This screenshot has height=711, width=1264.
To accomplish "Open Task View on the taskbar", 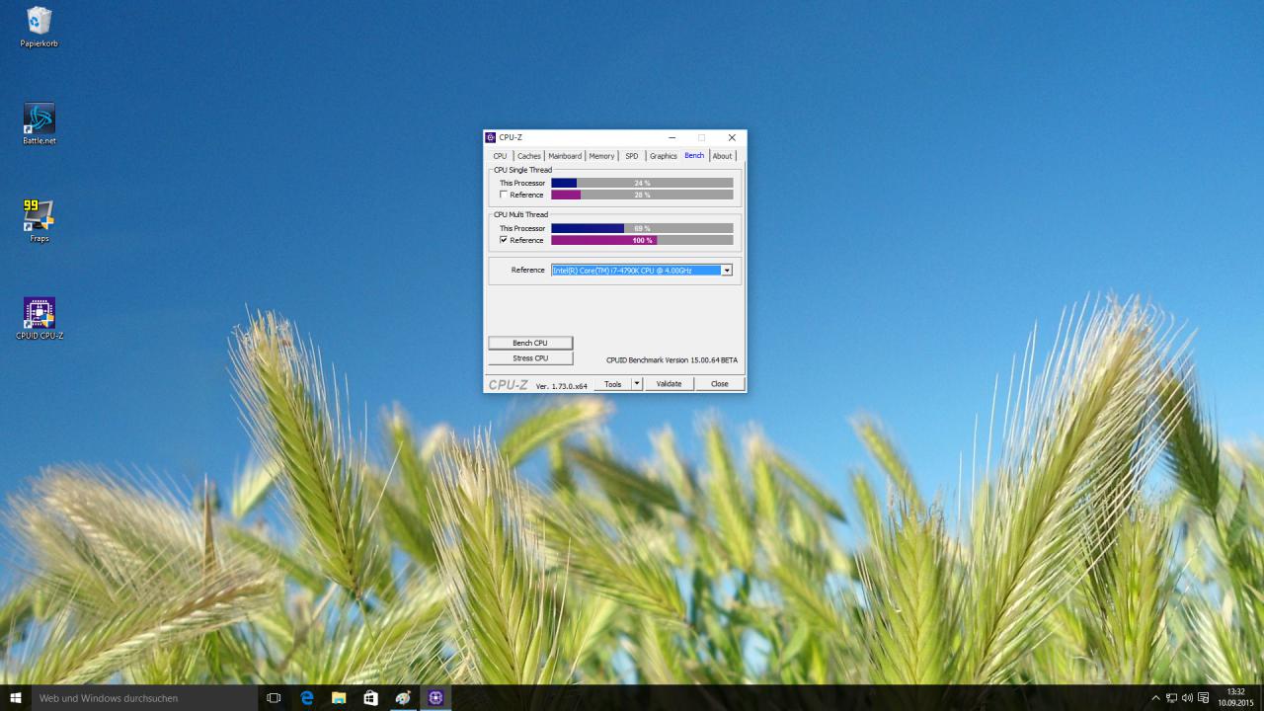I will 274,698.
